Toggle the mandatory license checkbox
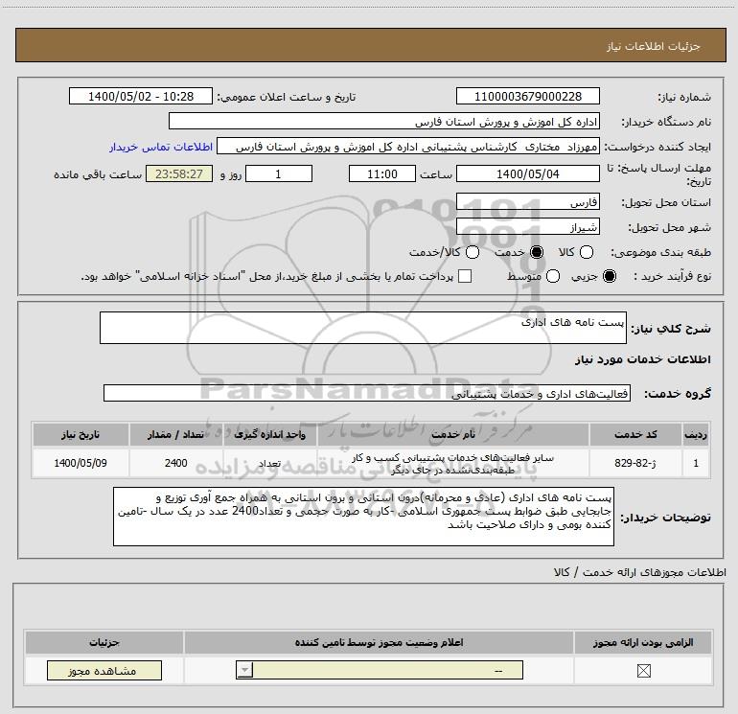The height and width of the screenshot is (714, 738). click(x=643, y=671)
